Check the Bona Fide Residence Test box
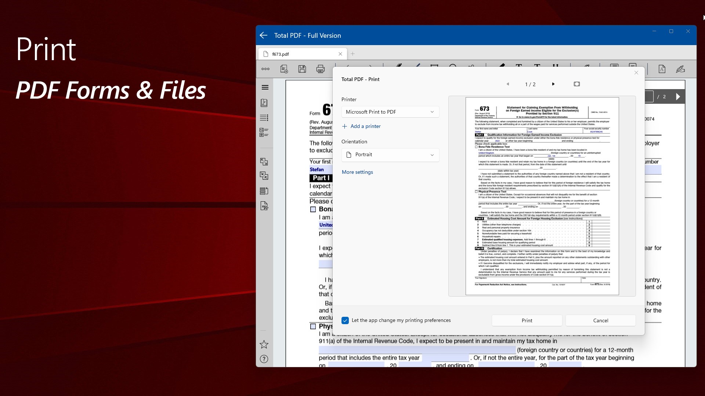Viewport: 705px width, 396px height. point(313,209)
